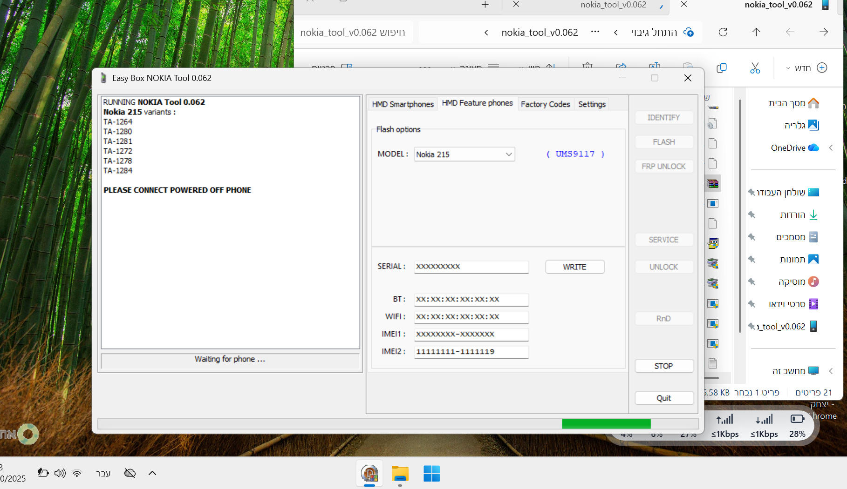Open the Gallery item in sidebar

(x=800, y=125)
